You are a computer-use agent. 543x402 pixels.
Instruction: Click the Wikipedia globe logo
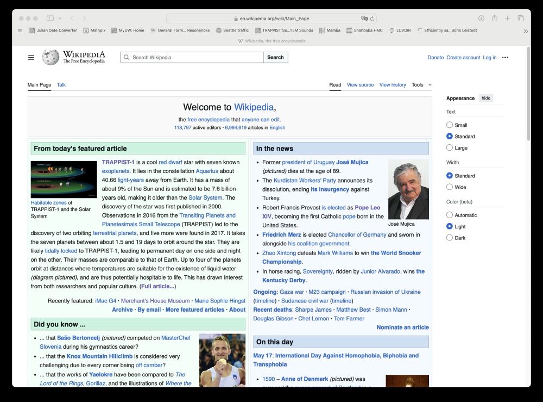click(x=50, y=57)
